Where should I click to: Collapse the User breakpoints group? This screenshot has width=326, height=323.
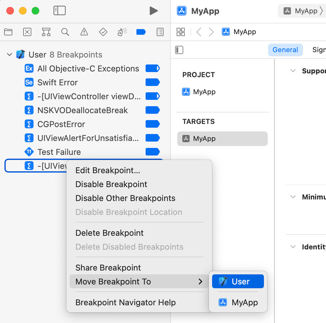[x=9, y=55]
